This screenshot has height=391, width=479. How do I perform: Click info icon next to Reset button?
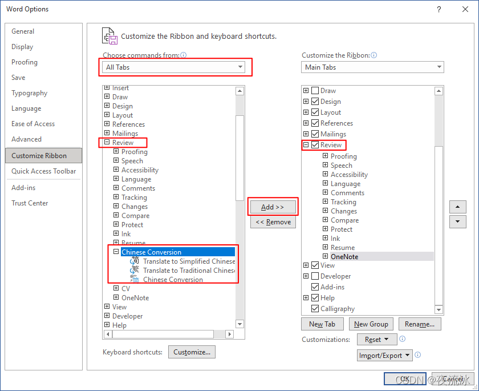pos(403,338)
